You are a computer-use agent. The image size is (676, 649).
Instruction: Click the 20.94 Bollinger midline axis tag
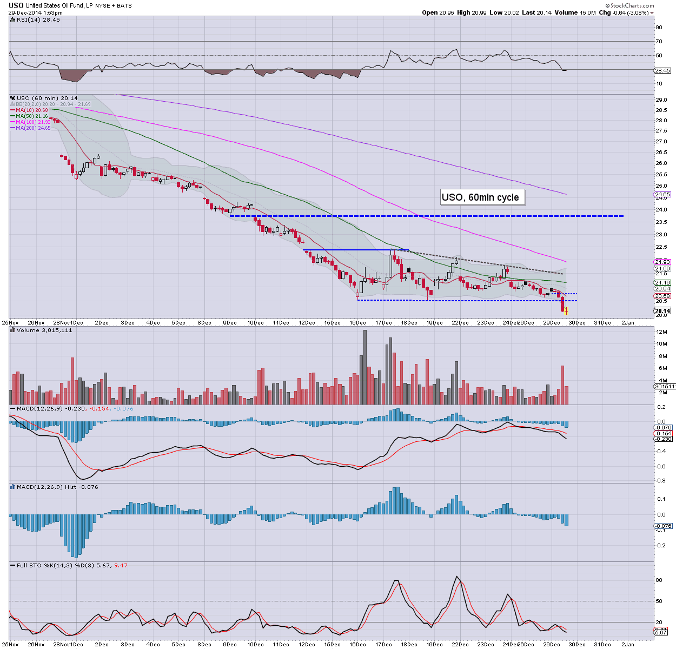coord(662,289)
